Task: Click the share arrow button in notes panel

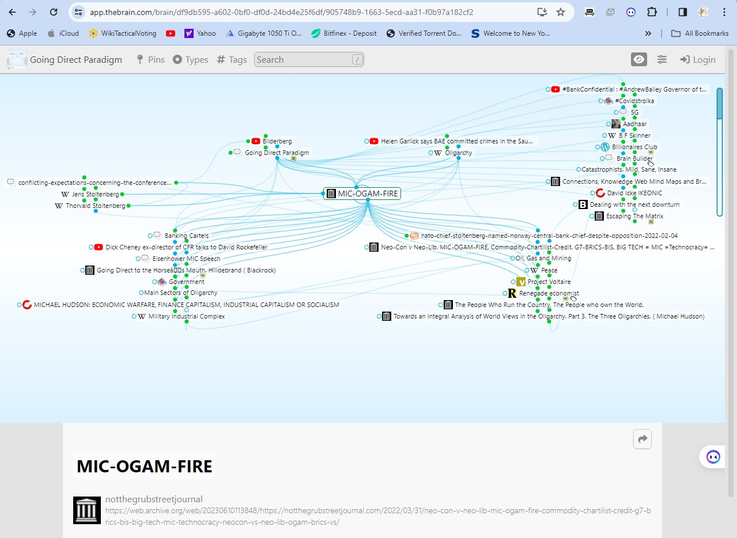Action: [x=642, y=439]
